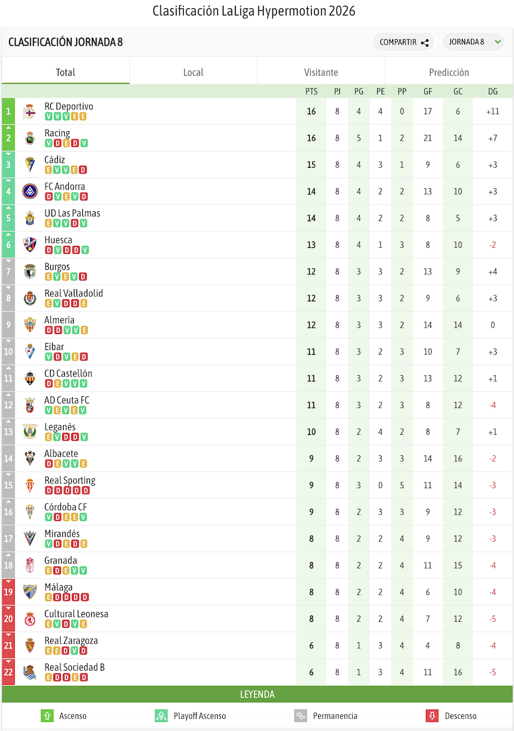Click the DG column header
The height and width of the screenshot is (731, 514).
(x=493, y=91)
